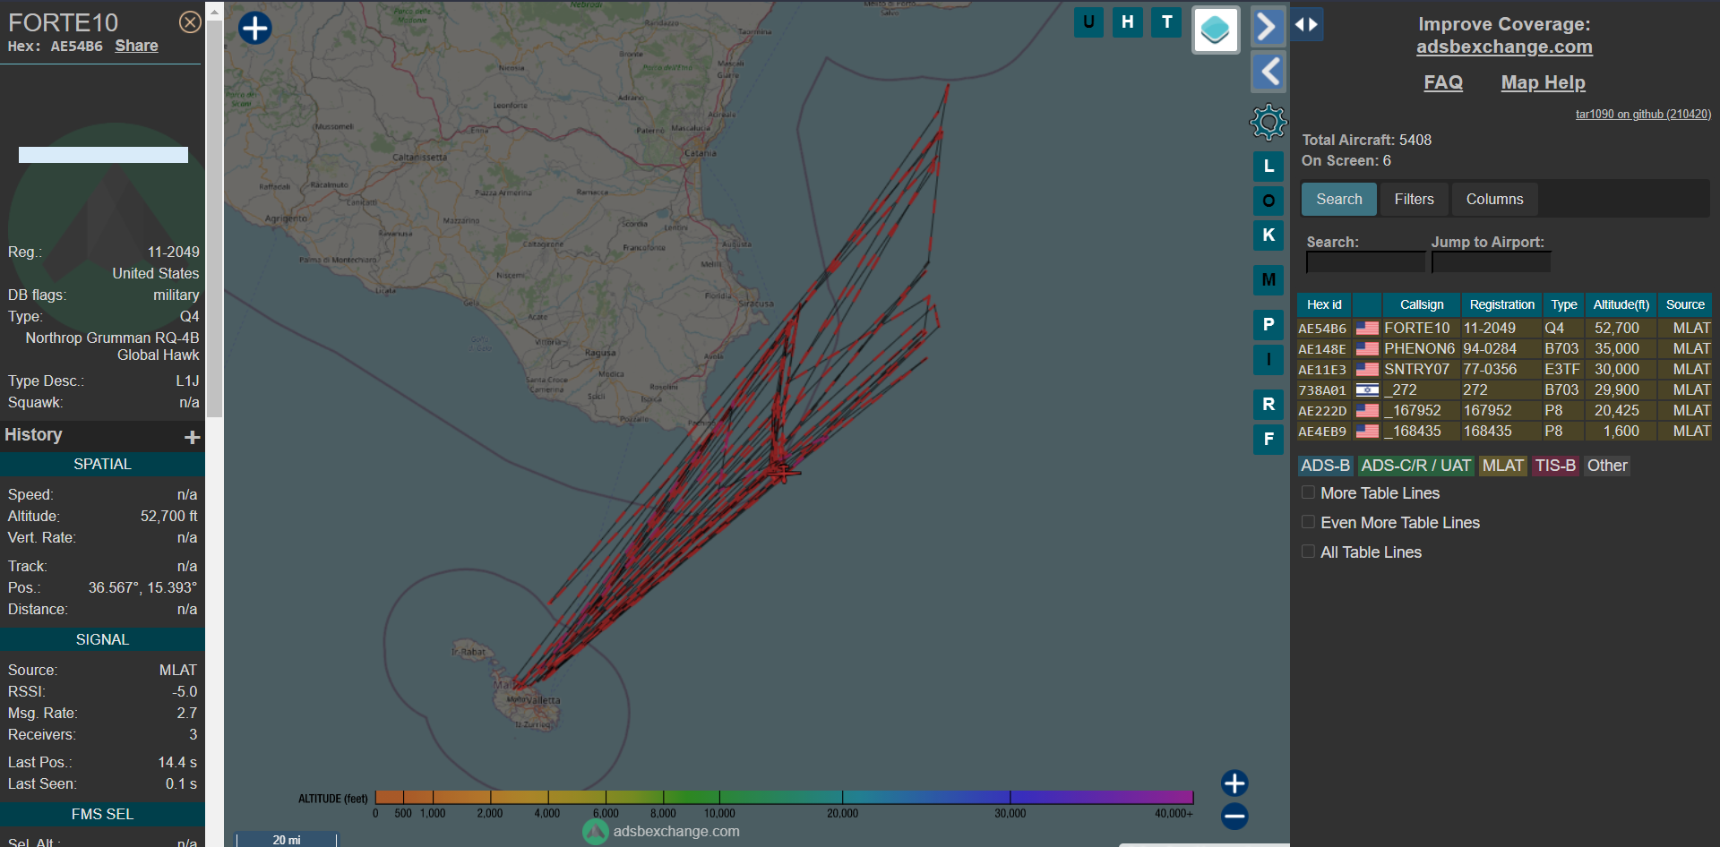Click the Israeli flag in 738A01 row
The width and height of the screenshot is (1720, 847).
click(1367, 390)
